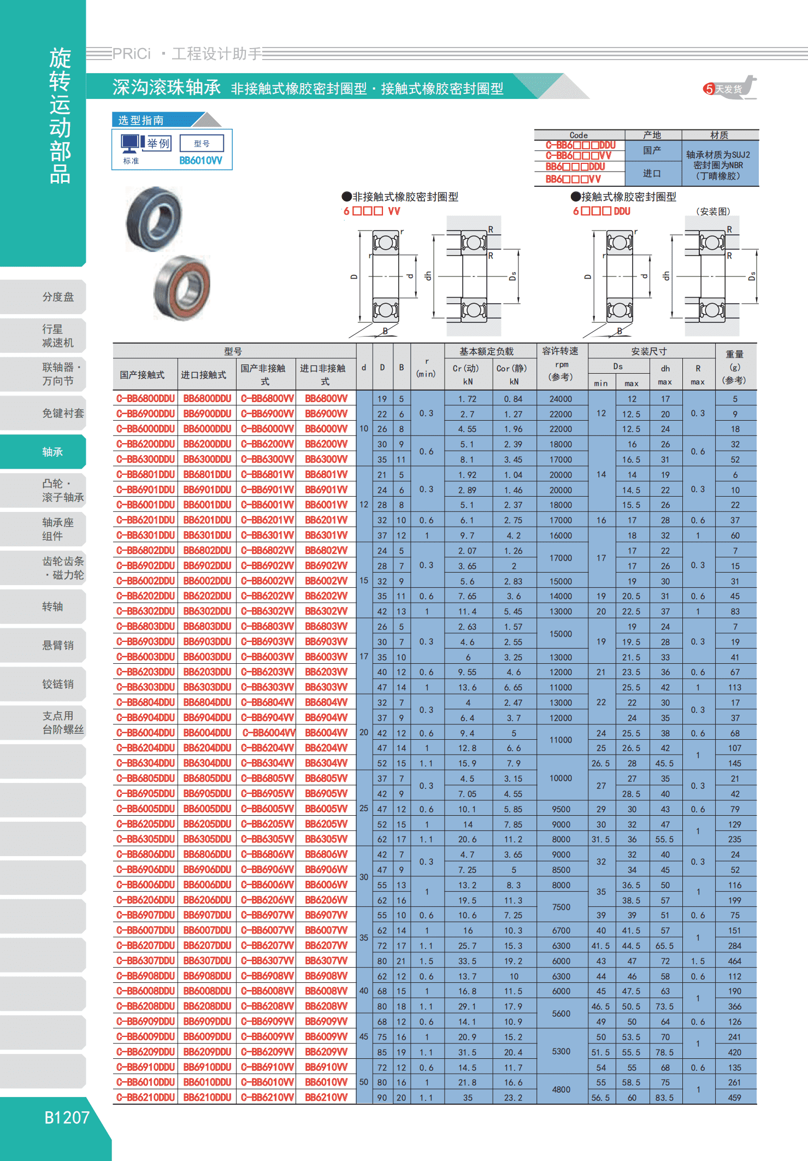Click part number C-BB6202VV
Screen dimensions: 808x1161
(267, 596)
